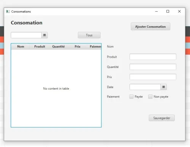Click into the Quantité input field
The height and width of the screenshot is (147, 190).
[153, 67]
